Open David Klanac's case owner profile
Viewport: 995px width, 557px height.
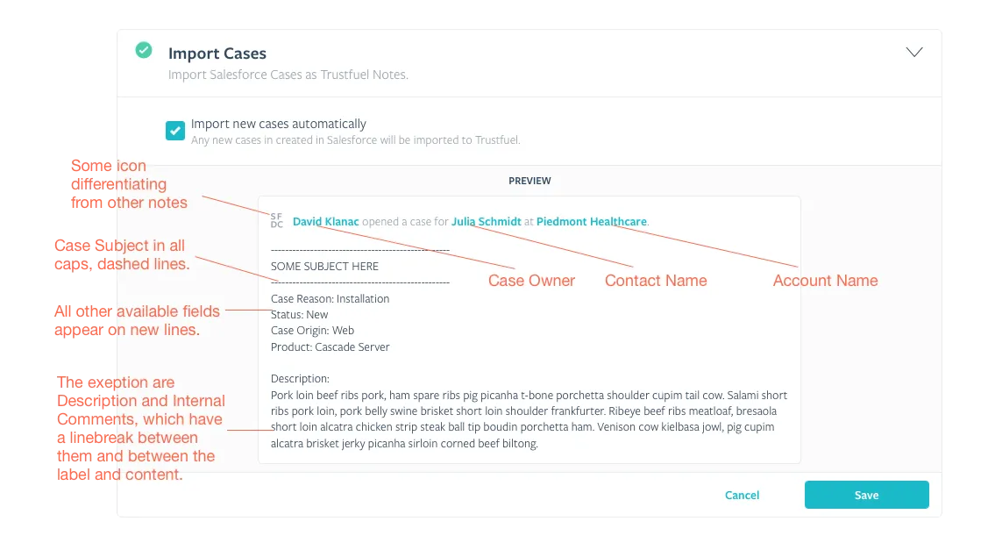325,221
